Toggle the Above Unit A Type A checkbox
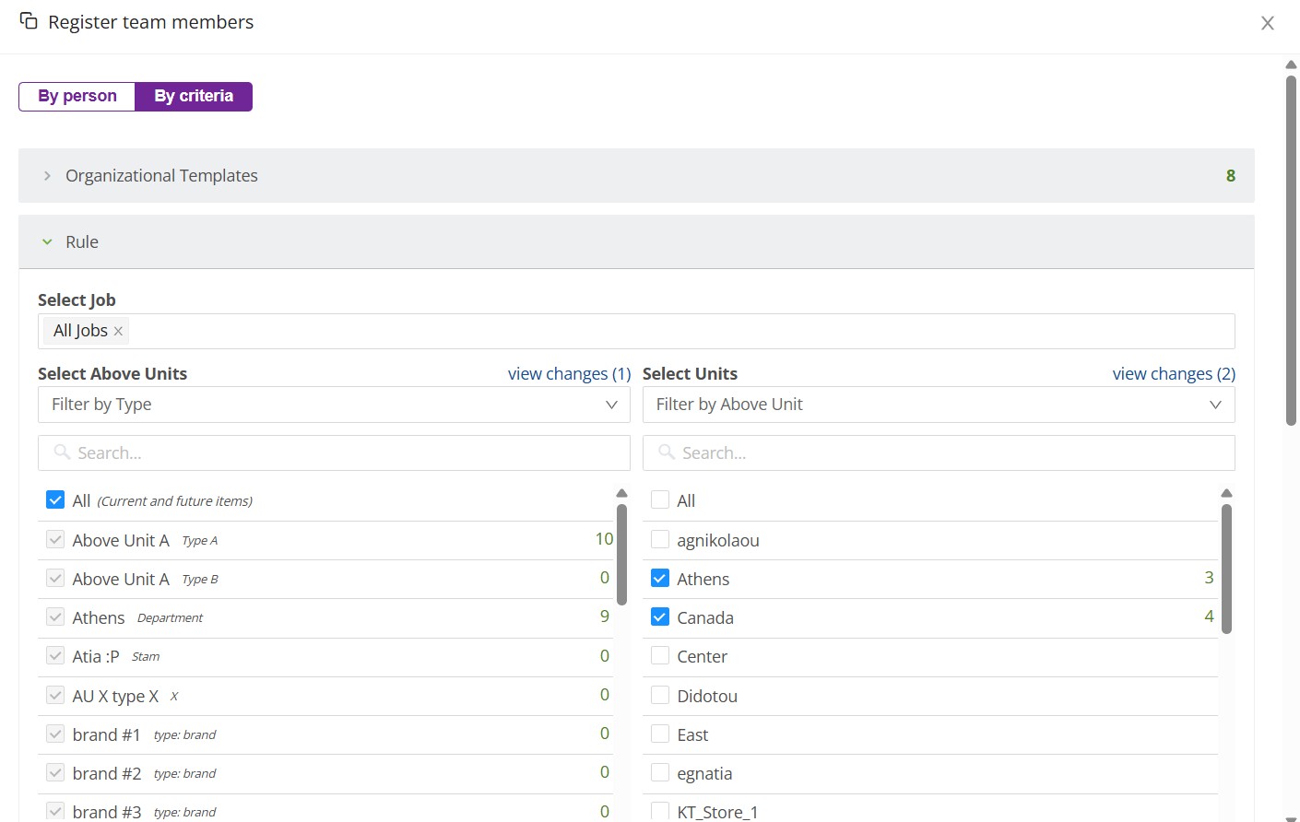Viewport: 1300px width, 822px height. 55,539
